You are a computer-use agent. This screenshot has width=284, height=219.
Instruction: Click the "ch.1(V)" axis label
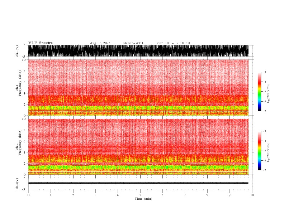pyautogui.click(x=17, y=51)
